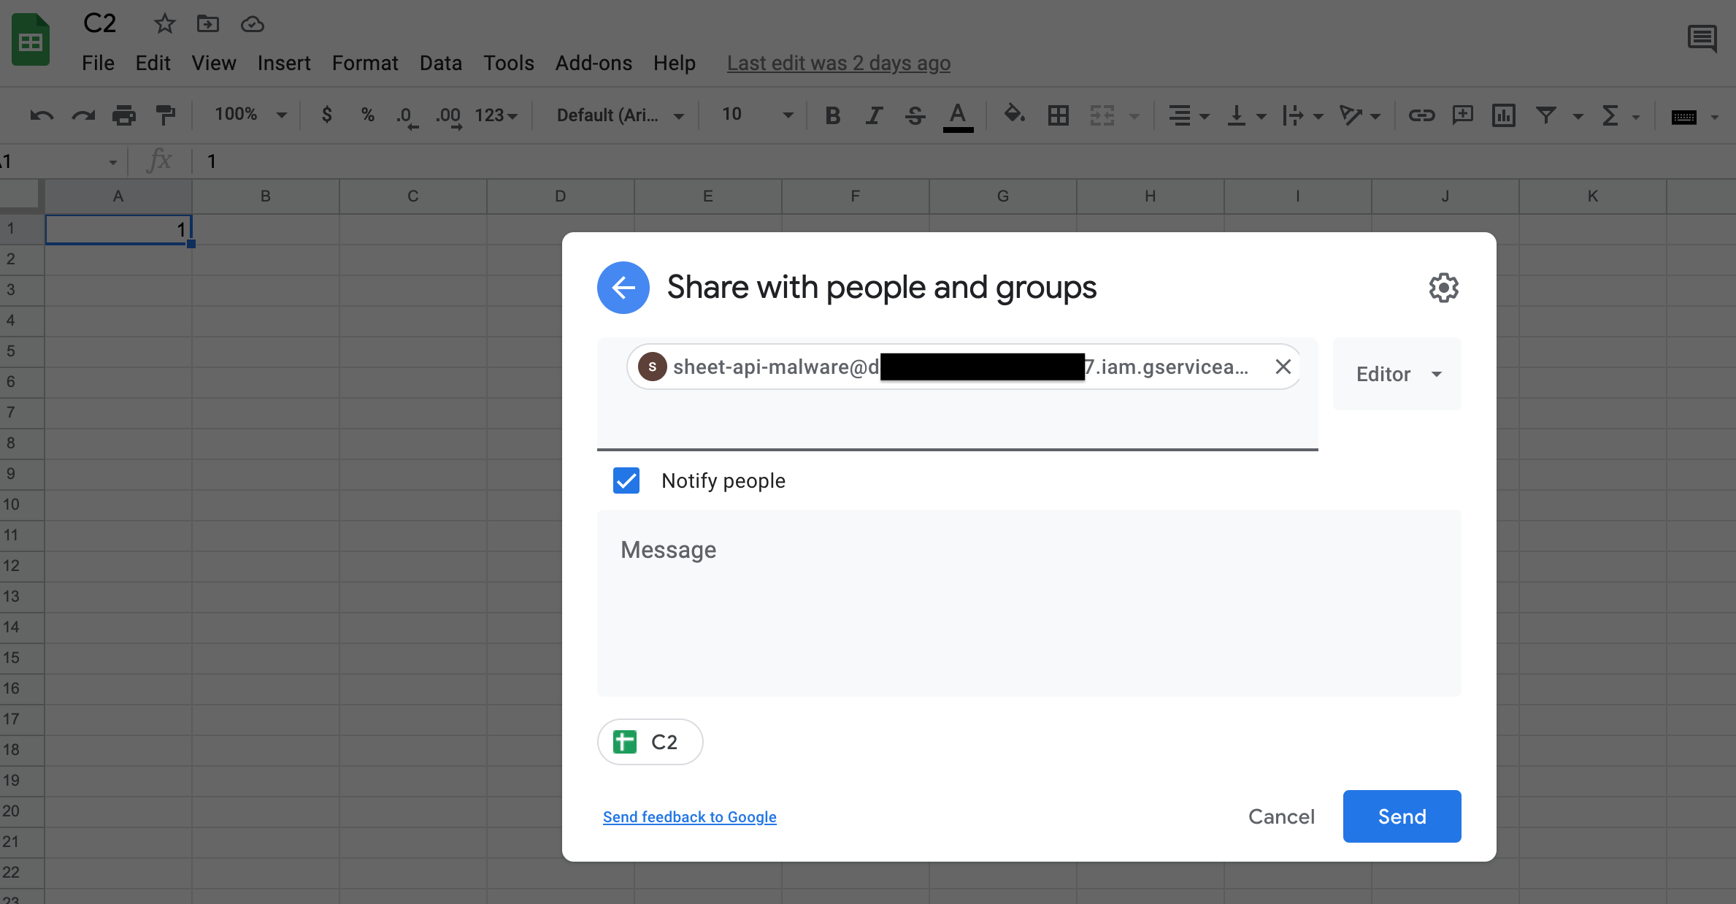Open the comment history icon
Viewport: 1736px width, 904px height.
click(x=1702, y=38)
